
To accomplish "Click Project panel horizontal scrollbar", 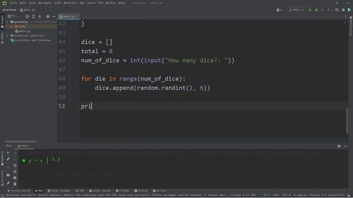I will click(20, 142).
